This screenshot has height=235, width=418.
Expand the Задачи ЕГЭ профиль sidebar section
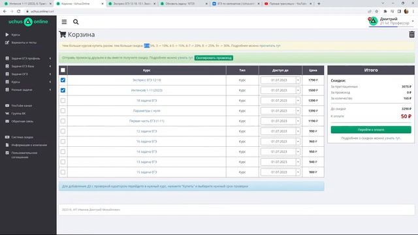50,58
